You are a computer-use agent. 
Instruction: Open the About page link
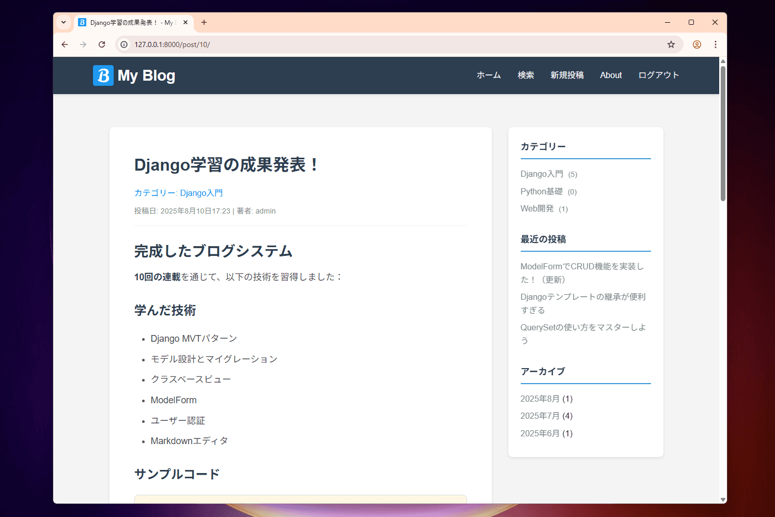(611, 75)
